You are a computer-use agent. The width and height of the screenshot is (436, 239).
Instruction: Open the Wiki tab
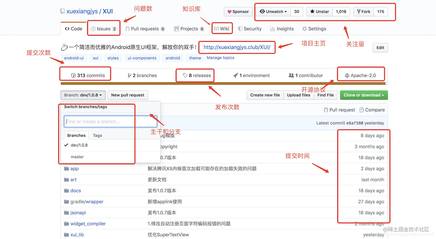[x=221, y=29]
